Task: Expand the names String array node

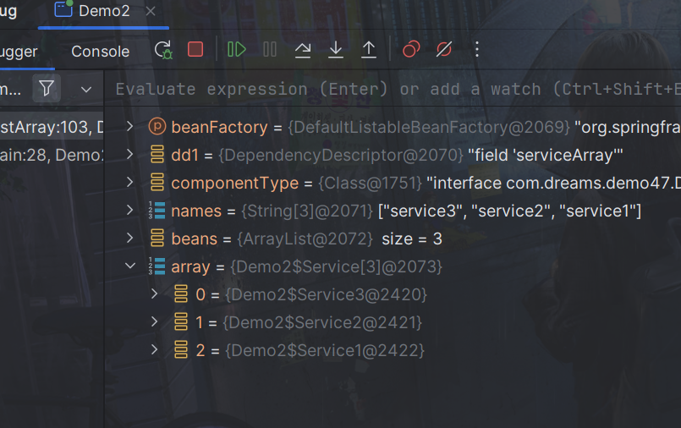Action: point(129,210)
